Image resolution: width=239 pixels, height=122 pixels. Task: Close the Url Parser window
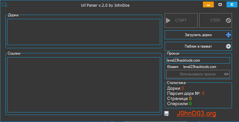(x=232, y=4)
